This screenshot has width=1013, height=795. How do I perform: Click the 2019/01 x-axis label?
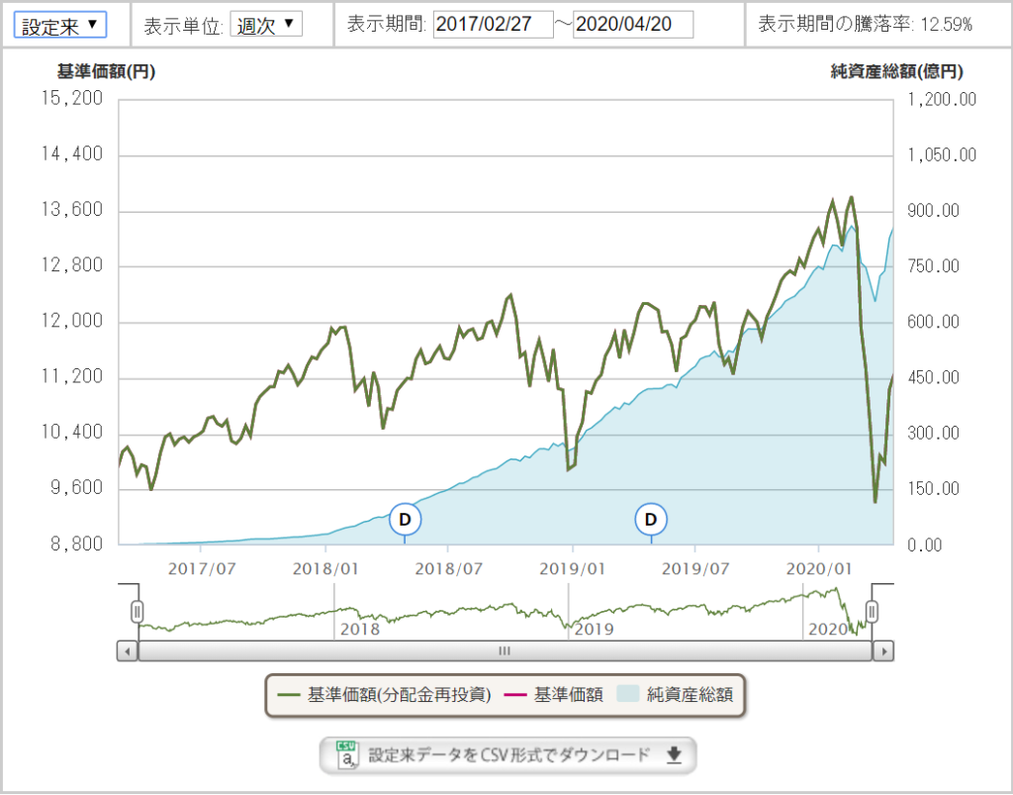pos(573,569)
